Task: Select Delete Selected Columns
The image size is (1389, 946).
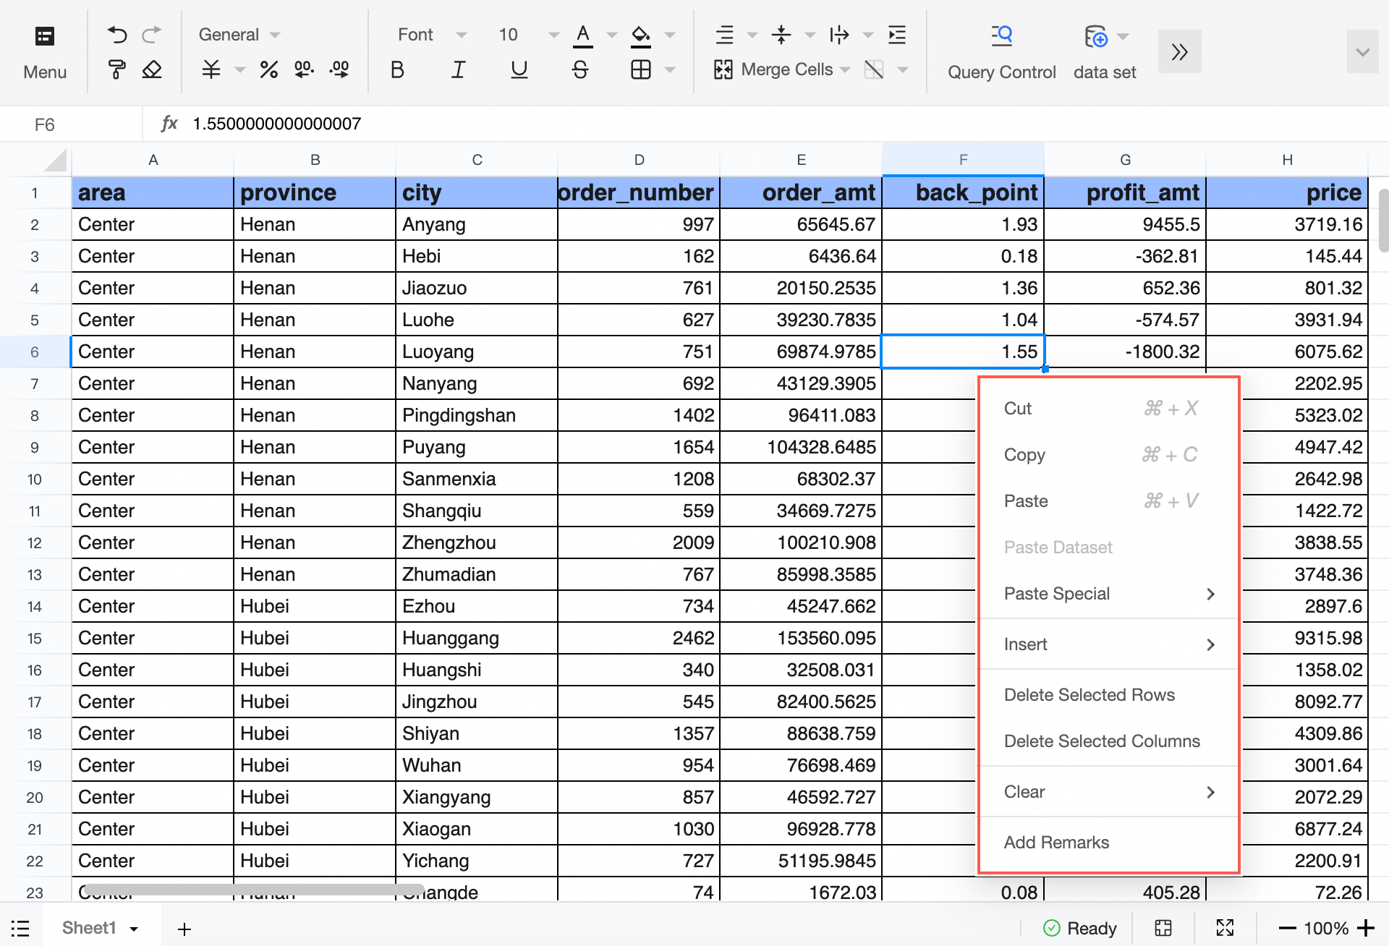Action: click(1108, 741)
